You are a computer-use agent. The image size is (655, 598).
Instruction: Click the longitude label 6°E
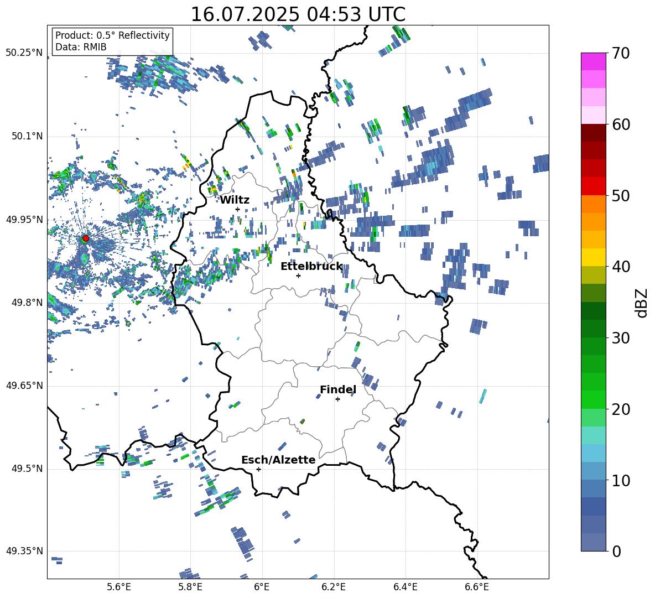(x=262, y=587)
